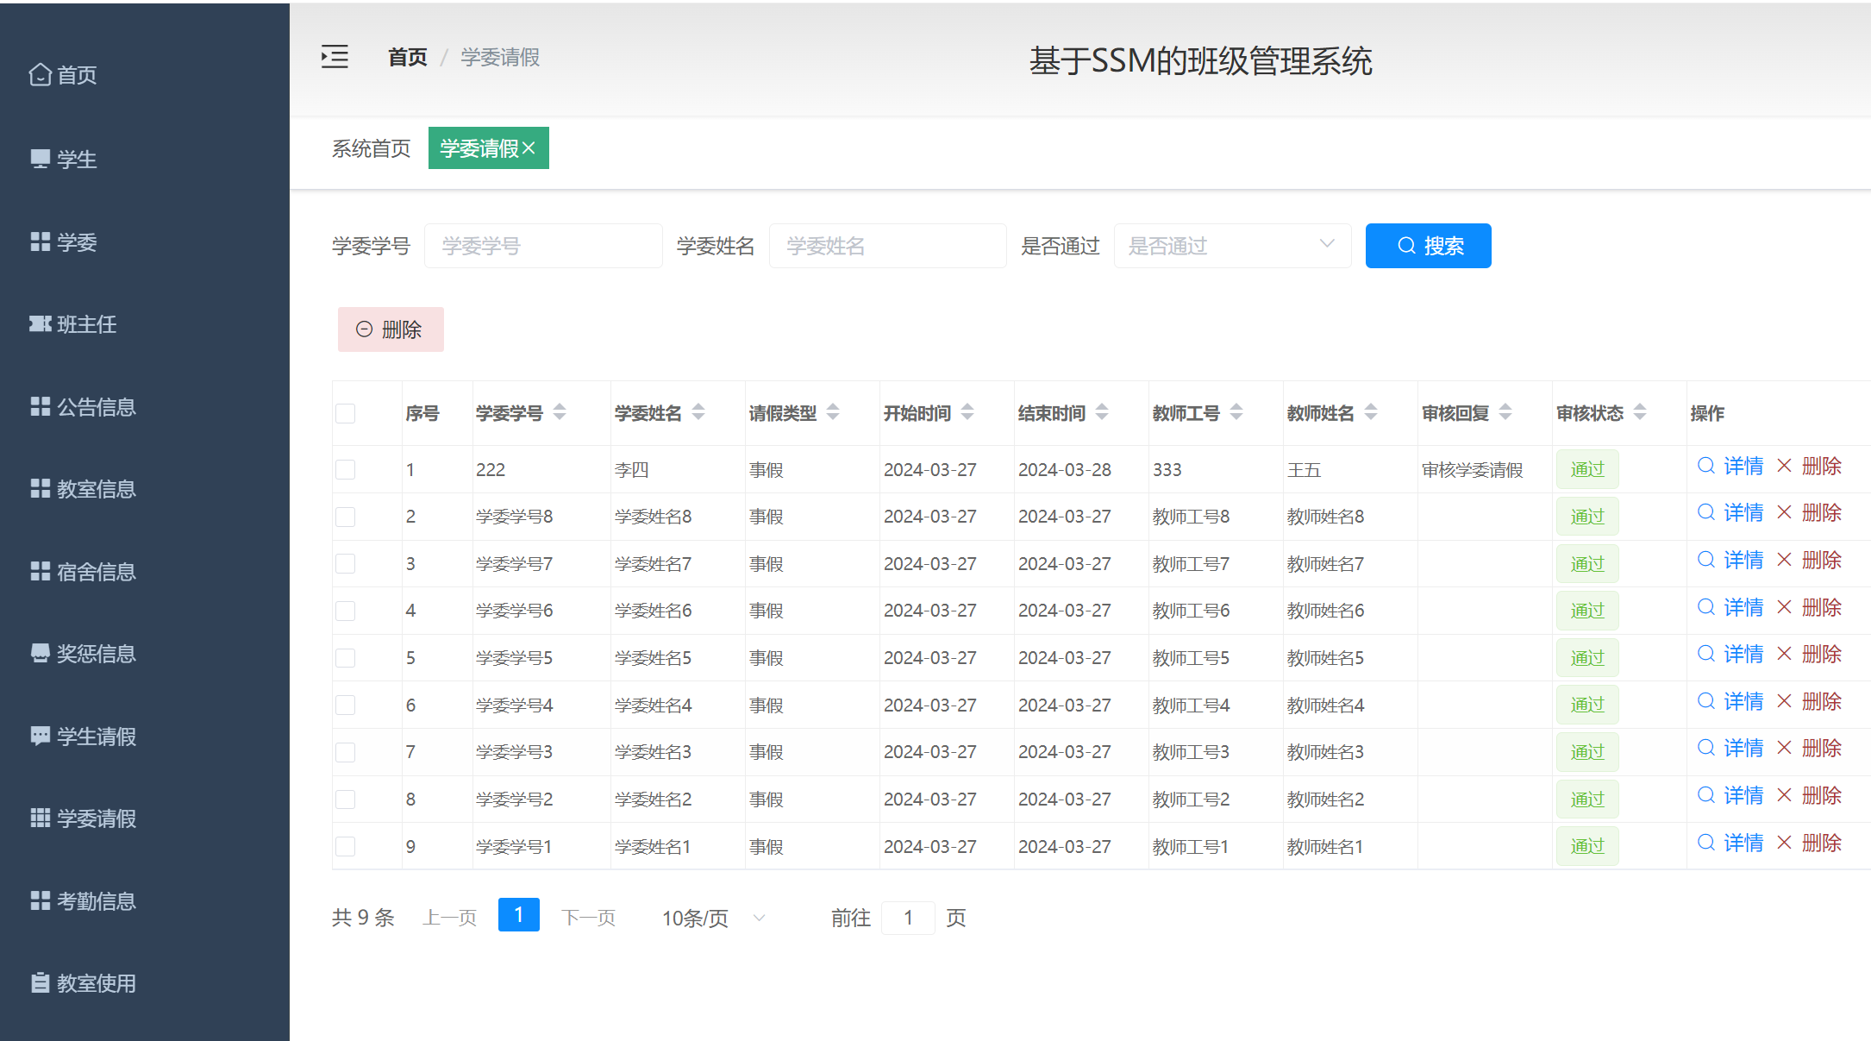
Task: Click 首页 breadcrumb link
Action: [408, 57]
